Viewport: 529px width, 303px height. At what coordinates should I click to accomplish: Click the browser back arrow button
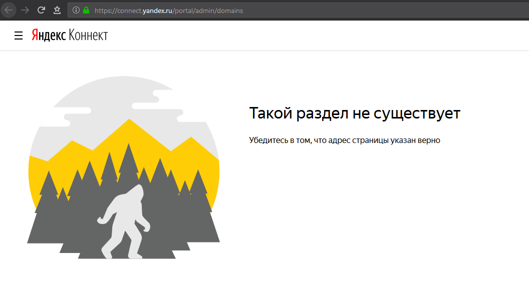point(9,10)
